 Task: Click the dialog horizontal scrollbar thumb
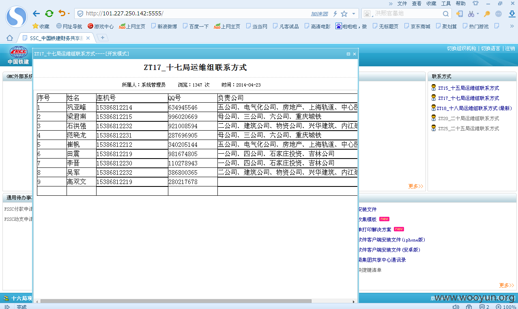(176, 301)
